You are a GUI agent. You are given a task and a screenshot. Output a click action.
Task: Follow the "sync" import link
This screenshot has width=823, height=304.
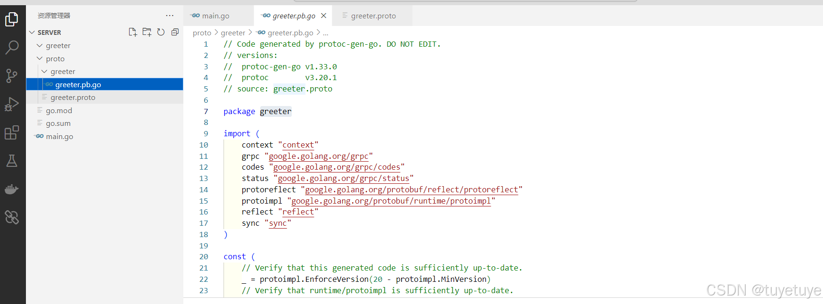(278, 223)
